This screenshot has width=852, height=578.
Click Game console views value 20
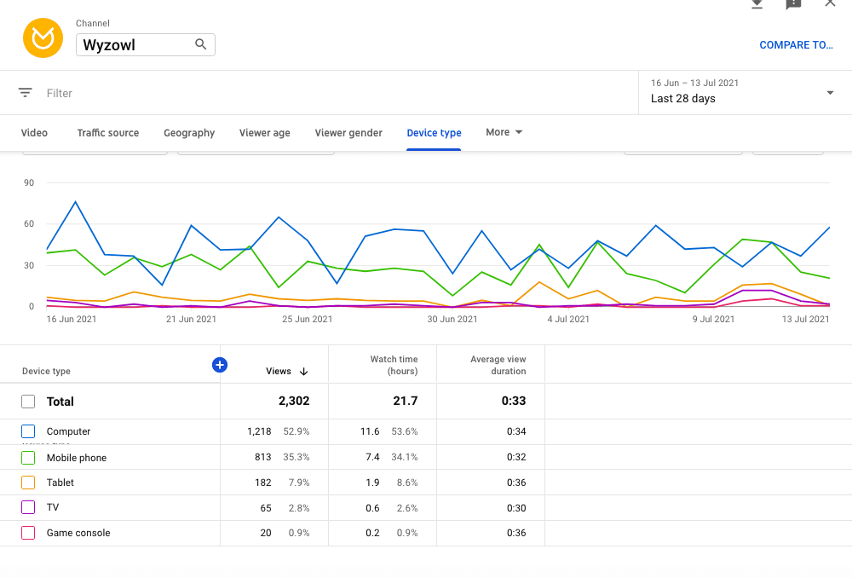point(266,533)
